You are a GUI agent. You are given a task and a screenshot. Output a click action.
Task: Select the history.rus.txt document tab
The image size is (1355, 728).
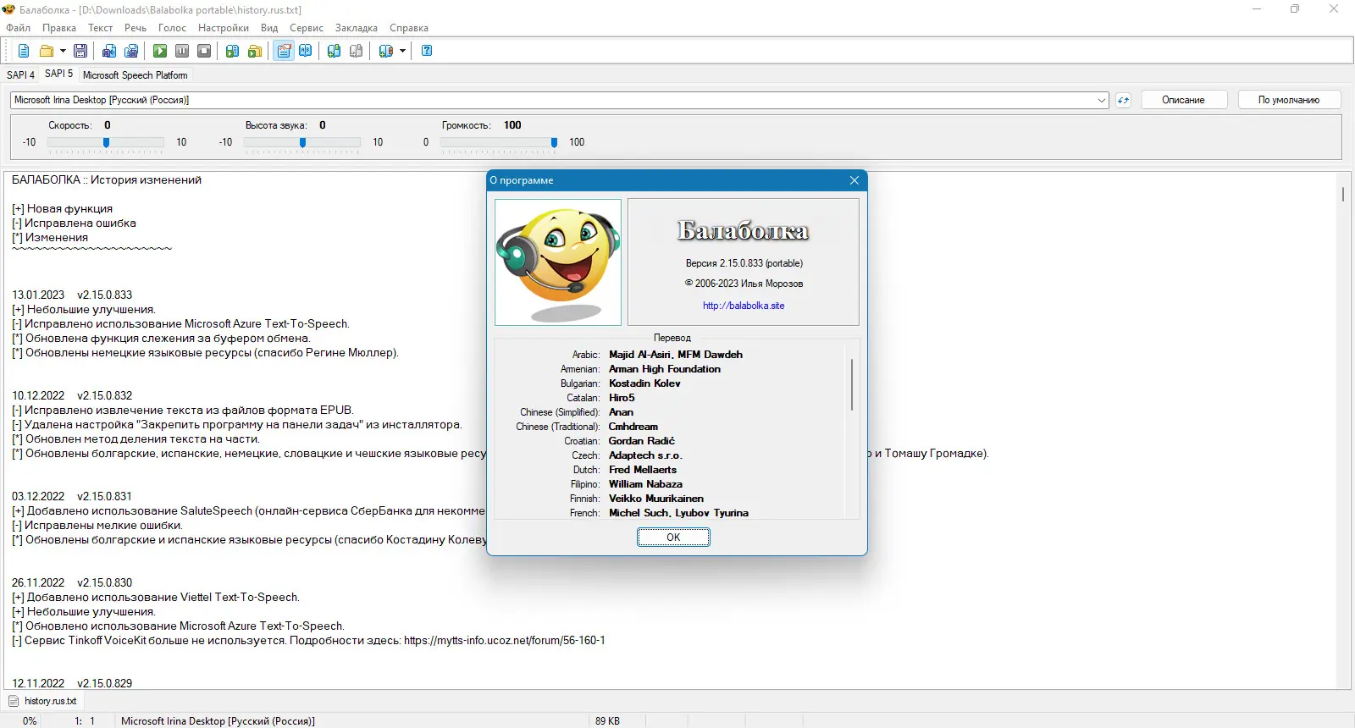point(43,701)
